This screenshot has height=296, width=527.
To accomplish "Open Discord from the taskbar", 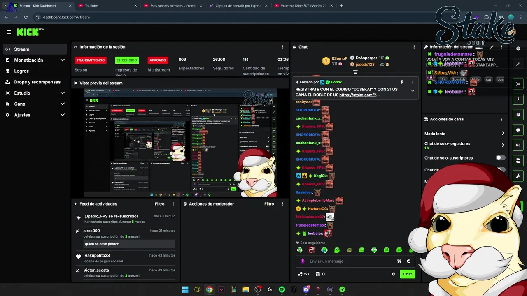I will pos(306,289).
